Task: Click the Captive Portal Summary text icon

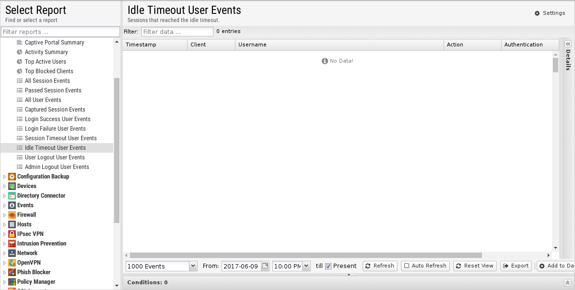Action: (20, 43)
